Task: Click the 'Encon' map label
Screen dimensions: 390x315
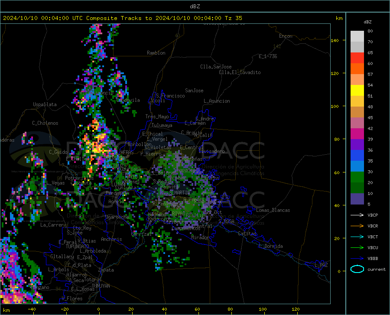Action: click(286, 36)
